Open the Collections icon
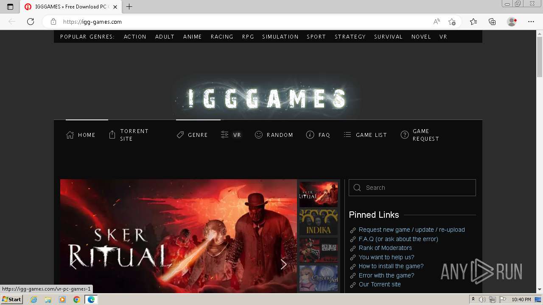The width and height of the screenshot is (543, 305). 492,22
